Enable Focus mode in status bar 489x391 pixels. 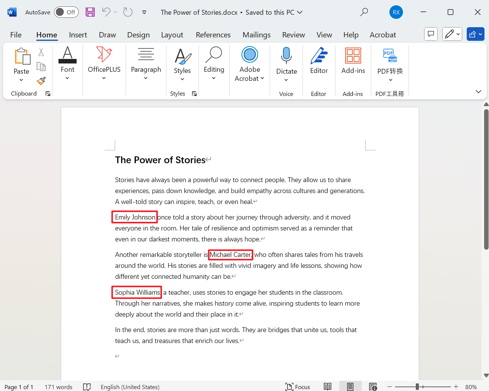tap(298, 386)
